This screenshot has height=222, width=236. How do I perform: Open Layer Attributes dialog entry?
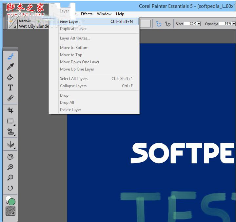(94, 38)
